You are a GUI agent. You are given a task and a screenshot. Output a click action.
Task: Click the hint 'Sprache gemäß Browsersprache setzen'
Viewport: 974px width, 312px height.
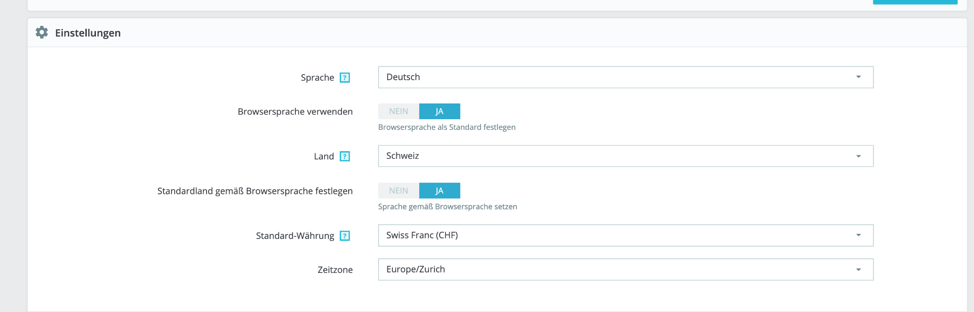click(447, 206)
